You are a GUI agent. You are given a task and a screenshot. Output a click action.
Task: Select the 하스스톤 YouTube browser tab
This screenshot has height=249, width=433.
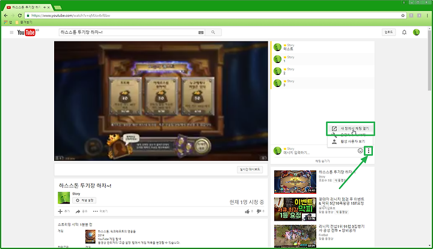coord(28,7)
